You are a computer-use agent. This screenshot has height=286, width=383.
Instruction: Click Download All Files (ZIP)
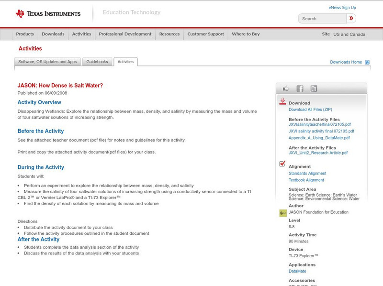click(x=310, y=110)
